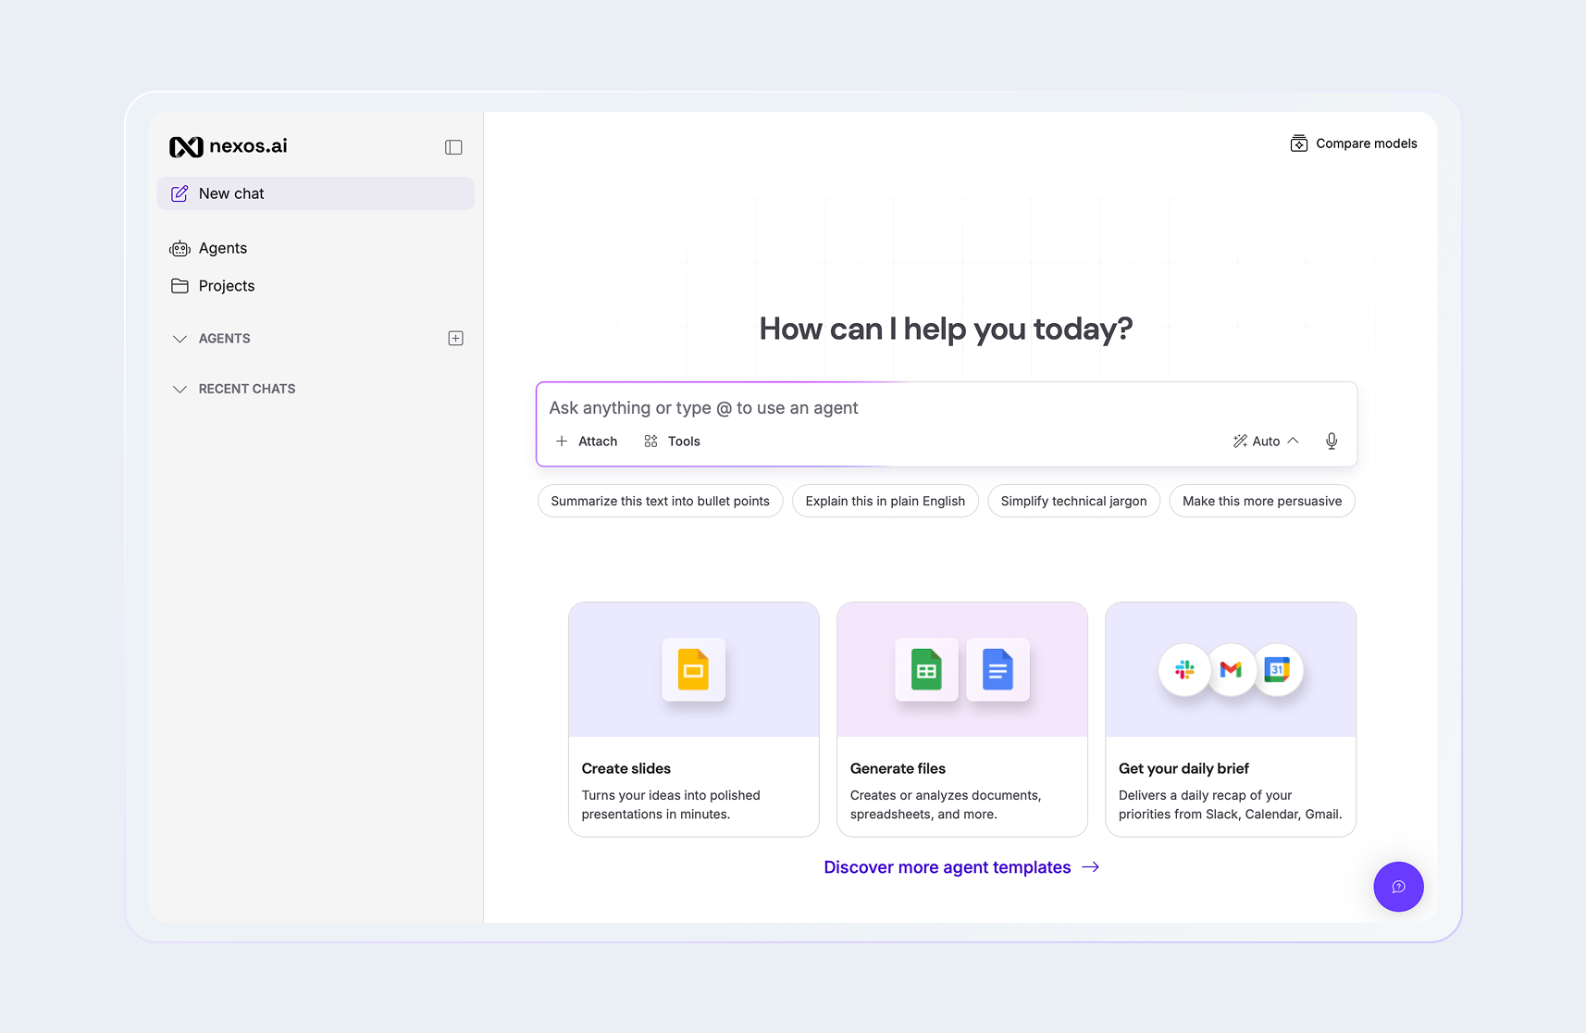Viewport: 1586px width, 1033px height.
Task: Expand the AGENTS section
Action: [x=180, y=338]
